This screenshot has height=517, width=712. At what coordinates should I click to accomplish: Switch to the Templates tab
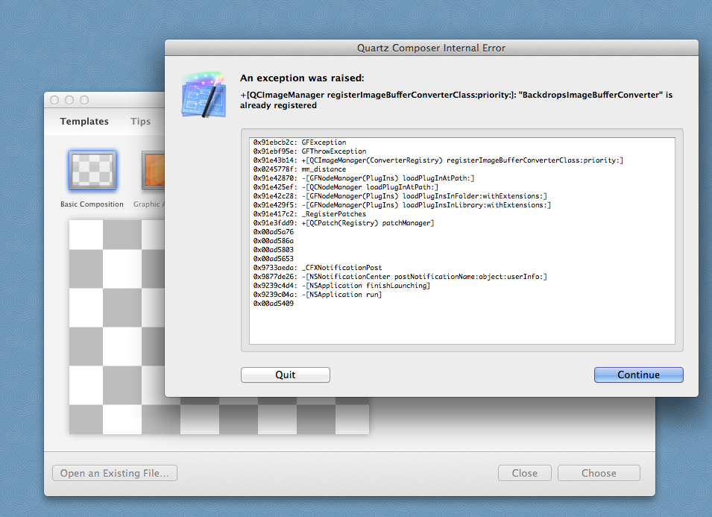[x=84, y=122]
